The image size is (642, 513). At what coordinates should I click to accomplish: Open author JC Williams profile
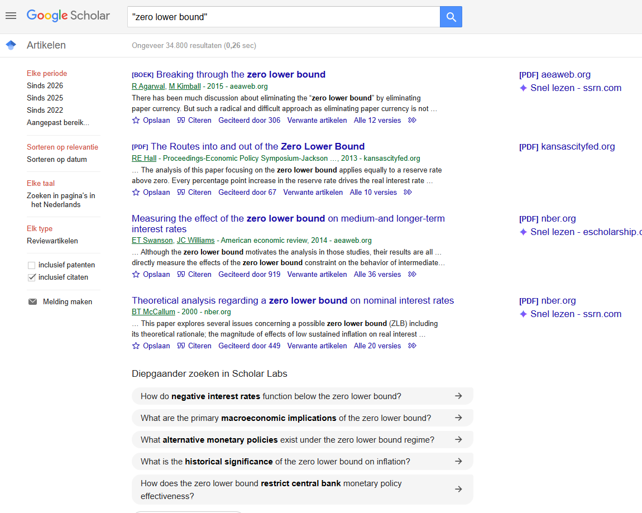[196, 241]
